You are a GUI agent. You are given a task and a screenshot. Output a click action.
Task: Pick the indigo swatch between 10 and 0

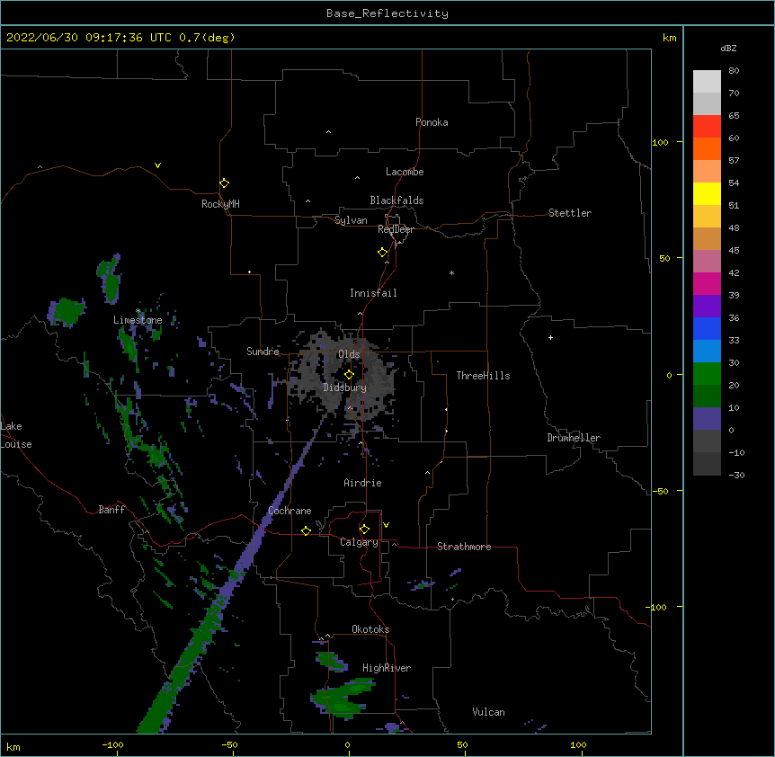click(707, 419)
